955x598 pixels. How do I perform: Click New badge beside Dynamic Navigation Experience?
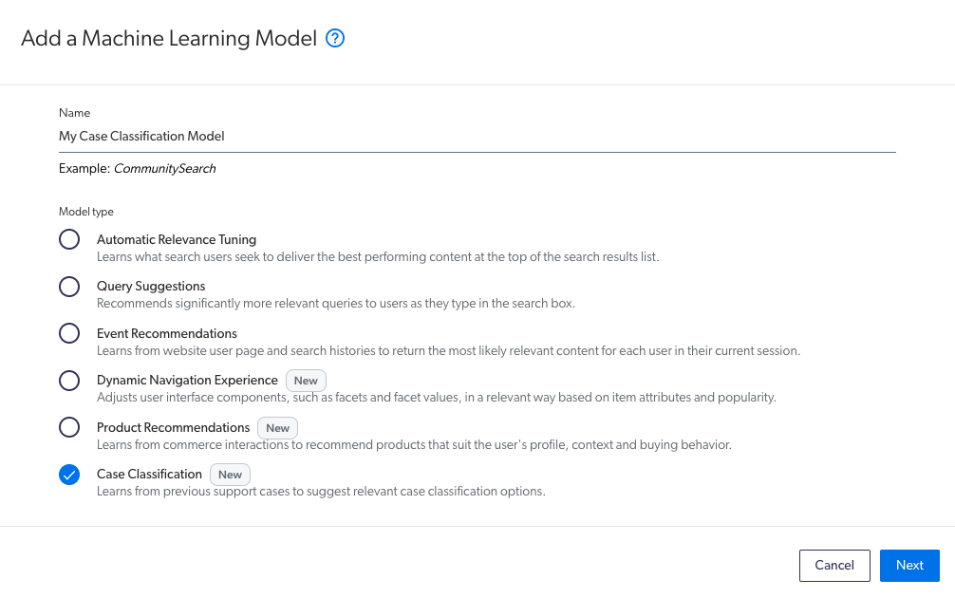click(x=306, y=381)
